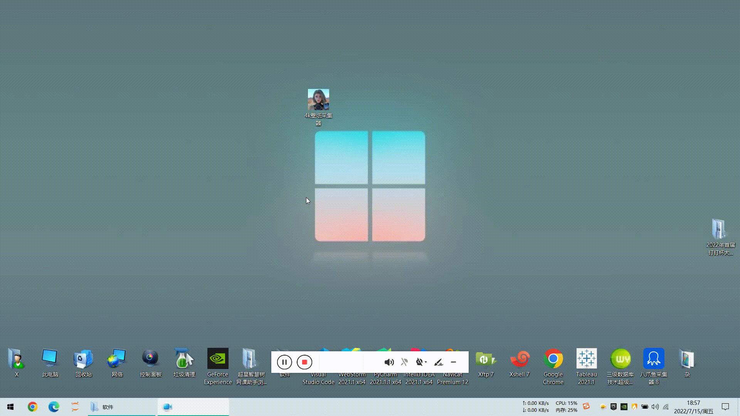Open GeForce Experience desktop shortcut
This screenshot has height=416, width=740.
click(218, 359)
